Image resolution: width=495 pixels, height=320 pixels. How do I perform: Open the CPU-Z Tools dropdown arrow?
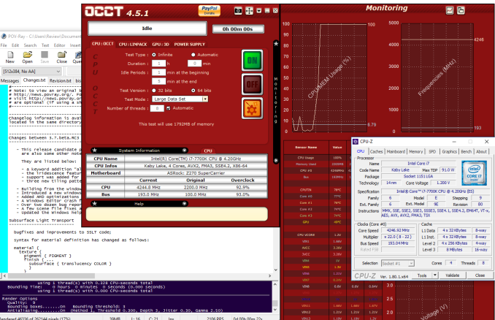point(435,275)
